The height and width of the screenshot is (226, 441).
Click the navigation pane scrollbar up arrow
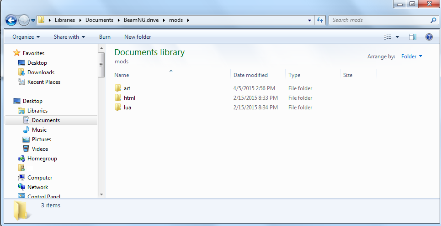click(101, 48)
